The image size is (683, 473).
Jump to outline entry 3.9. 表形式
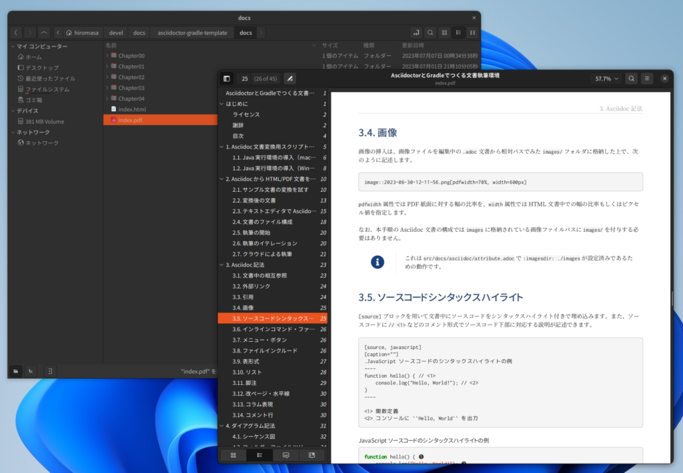[273, 361]
